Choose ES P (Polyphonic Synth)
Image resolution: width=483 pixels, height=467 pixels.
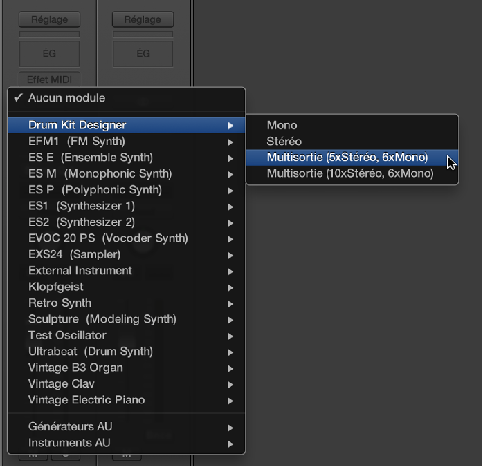[x=127, y=190]
